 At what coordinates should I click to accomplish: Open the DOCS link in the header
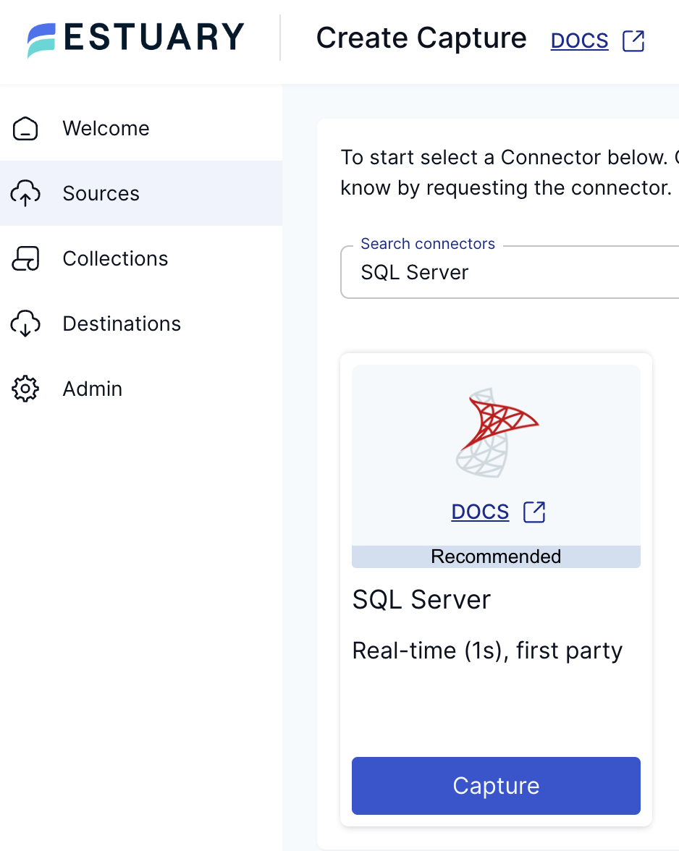tap(579, 41)
